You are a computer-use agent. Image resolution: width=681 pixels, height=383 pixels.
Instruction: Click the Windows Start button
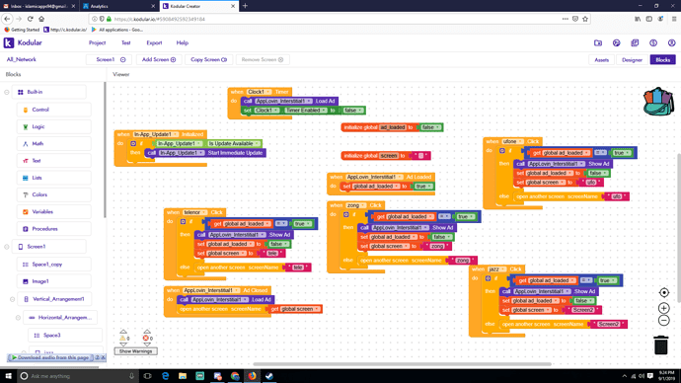(x=8, y=376)
